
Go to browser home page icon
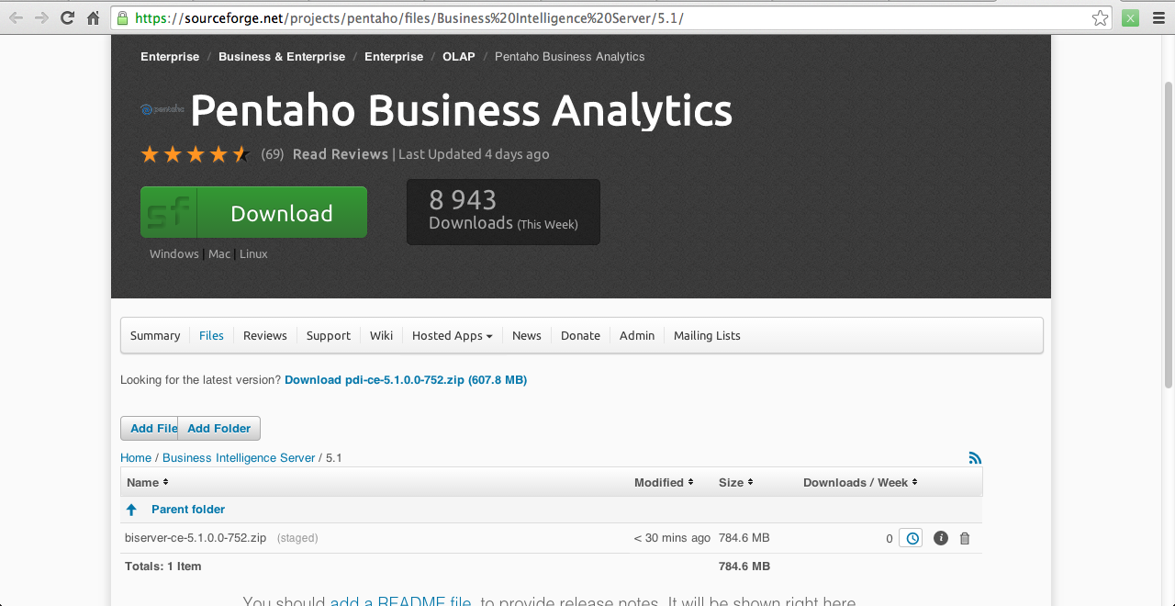(94, 17)
